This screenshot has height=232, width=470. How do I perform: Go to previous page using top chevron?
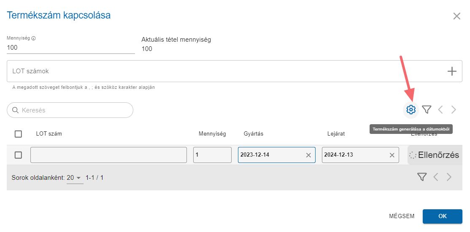pyautogui.click(x=440, y=110)
